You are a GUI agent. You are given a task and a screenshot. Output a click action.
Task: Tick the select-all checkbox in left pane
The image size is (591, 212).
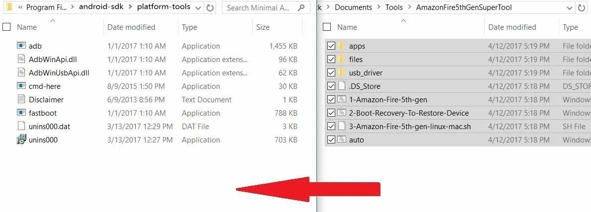(6, 27)
